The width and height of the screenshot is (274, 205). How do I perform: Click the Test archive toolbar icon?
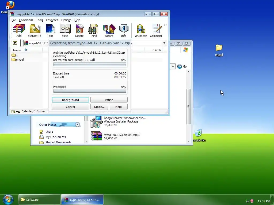[50, 31]
